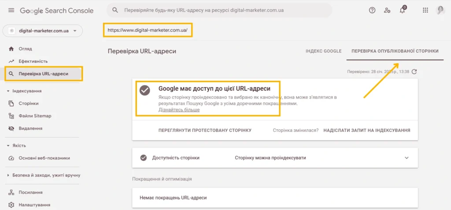Collapse the Якість section
This screenshot has height=210, width=451.
tap(8, 145)
